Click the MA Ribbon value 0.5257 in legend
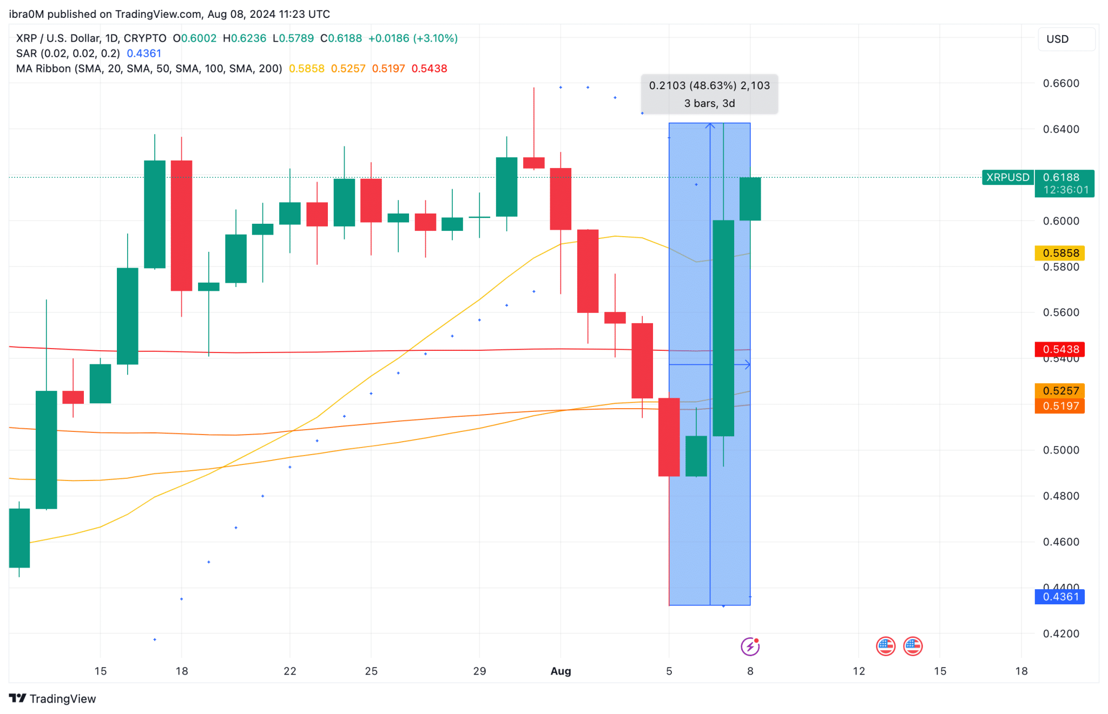Image resolution: width=1108 pixels, height=714 pixels. point(348,69)
